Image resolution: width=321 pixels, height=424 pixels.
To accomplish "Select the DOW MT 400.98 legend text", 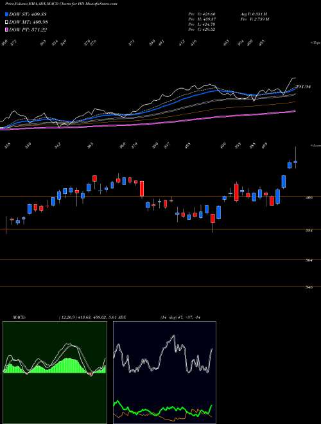I will coord(28,22).
